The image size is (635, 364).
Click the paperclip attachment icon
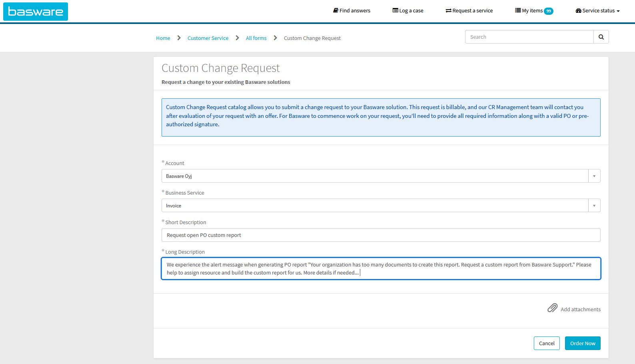point(552,308)
